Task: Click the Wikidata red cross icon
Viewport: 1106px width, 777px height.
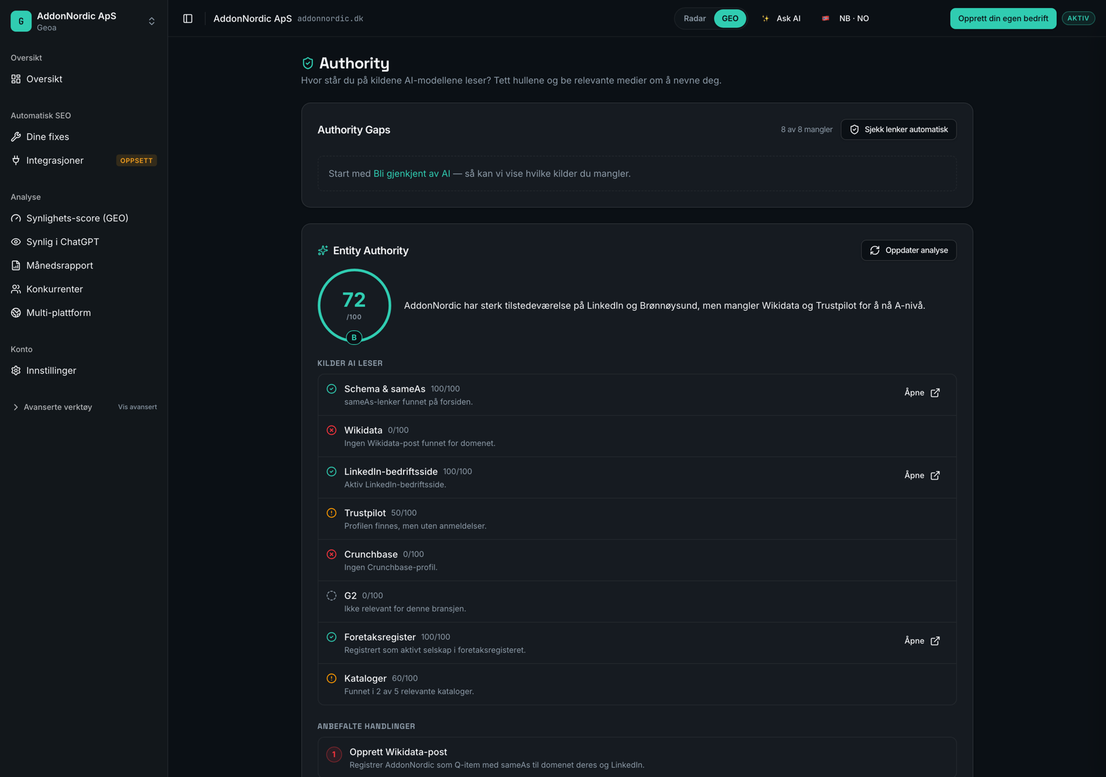Action: (331, 430)
